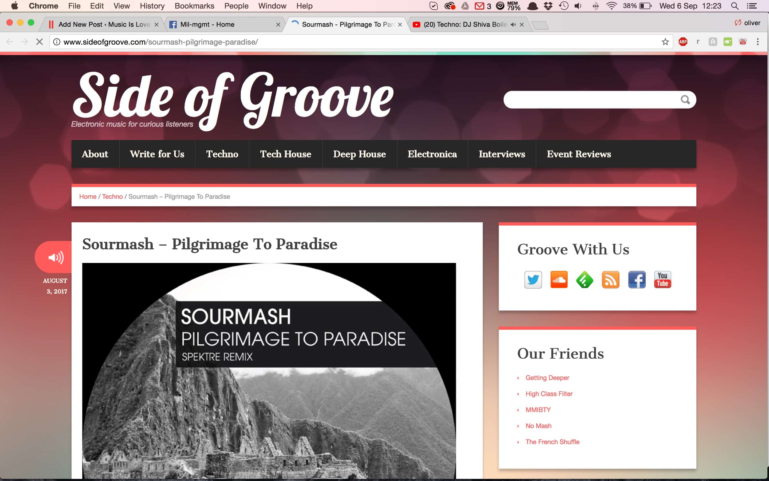
Task: Visit the MMIBTY friend link
Action: [538, 410]
